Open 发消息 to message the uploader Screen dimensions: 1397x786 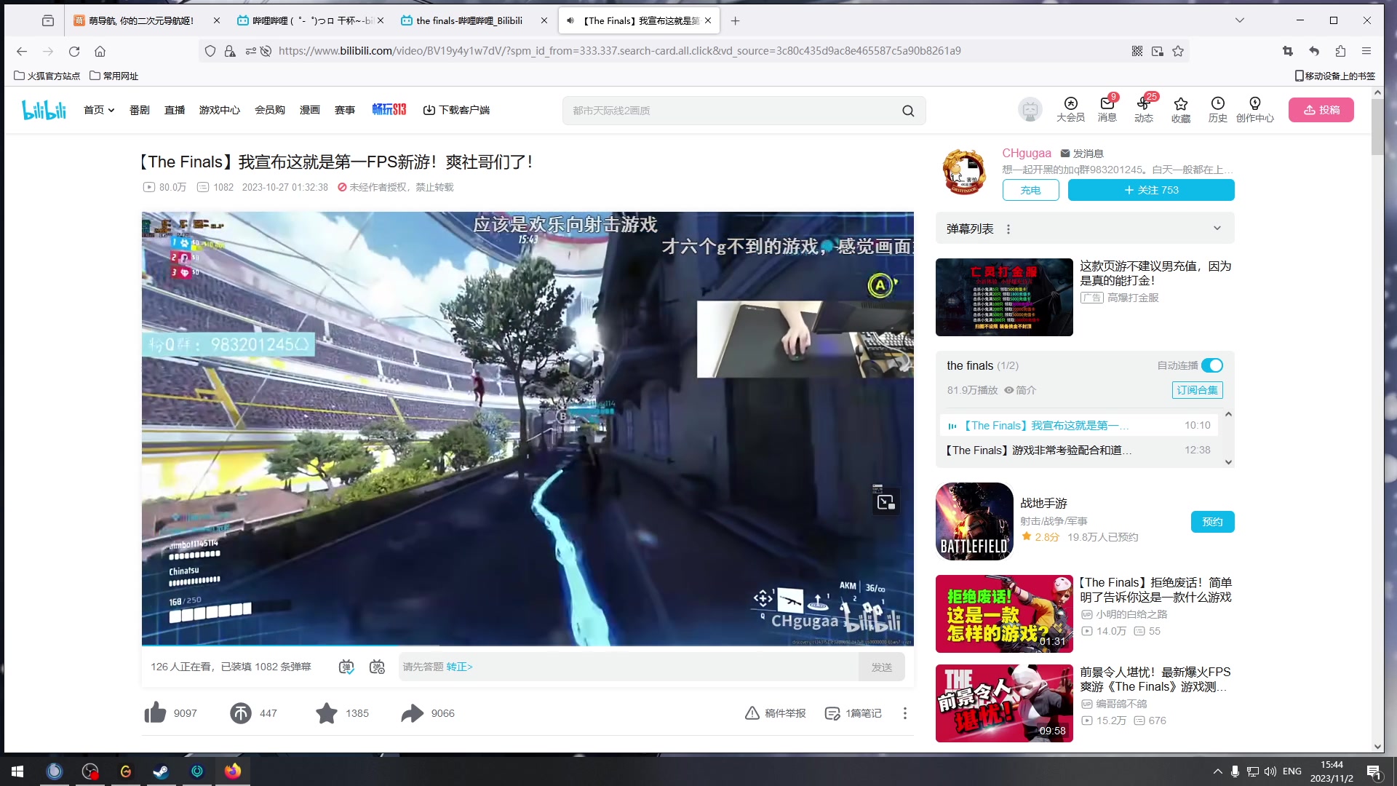pyautogui.click(x=1082, y=154)
